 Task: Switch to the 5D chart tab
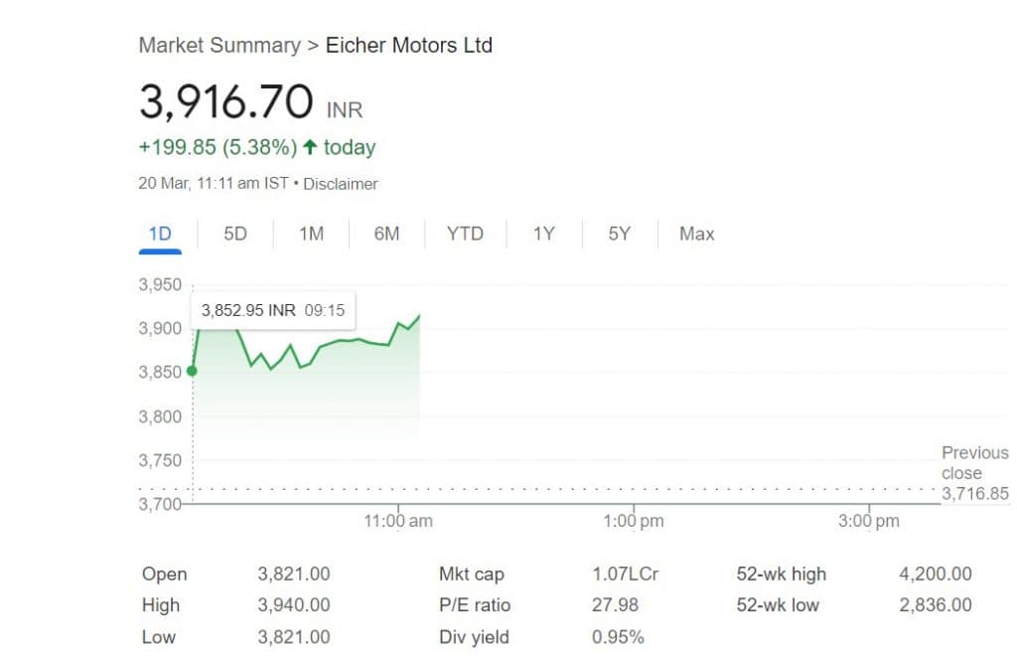click(x=234, y=234)
